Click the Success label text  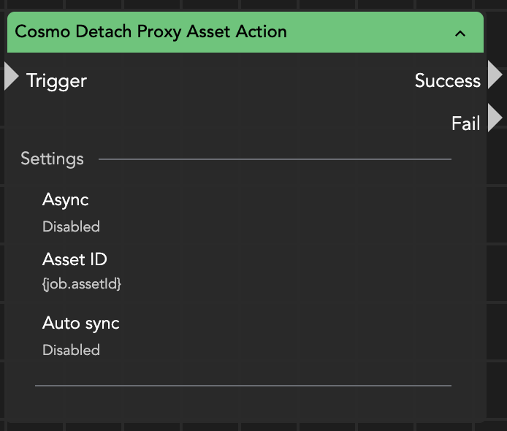pos(447,80)
